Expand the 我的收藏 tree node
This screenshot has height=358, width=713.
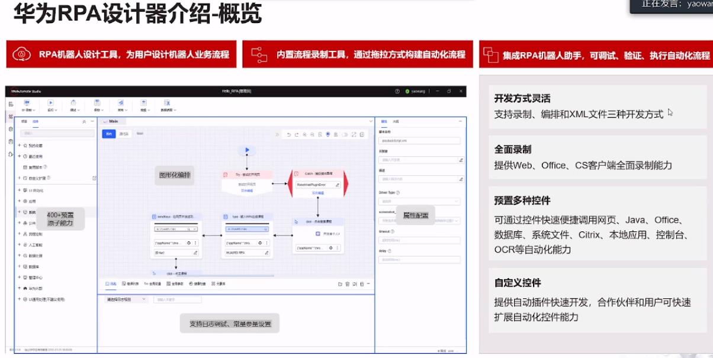click(19, 146)
